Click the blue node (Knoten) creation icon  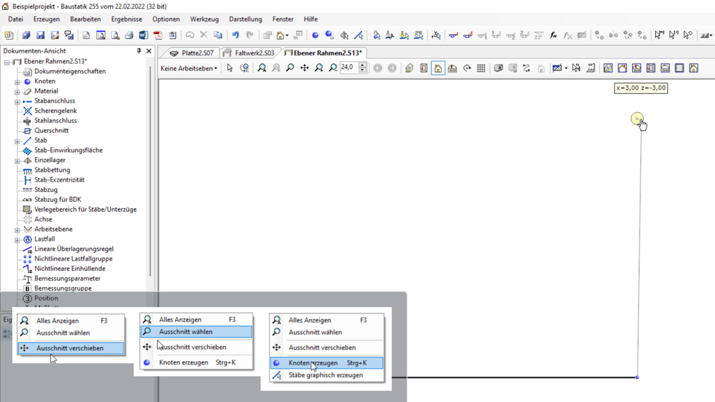[x=315, y=35]
